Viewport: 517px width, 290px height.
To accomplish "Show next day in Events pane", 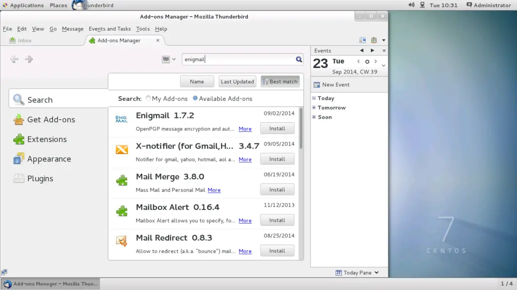I will (x=373, y=51).
